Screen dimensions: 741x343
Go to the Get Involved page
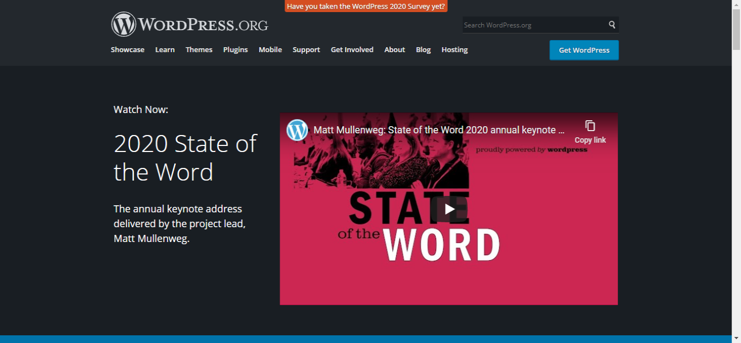pos(352,49)
